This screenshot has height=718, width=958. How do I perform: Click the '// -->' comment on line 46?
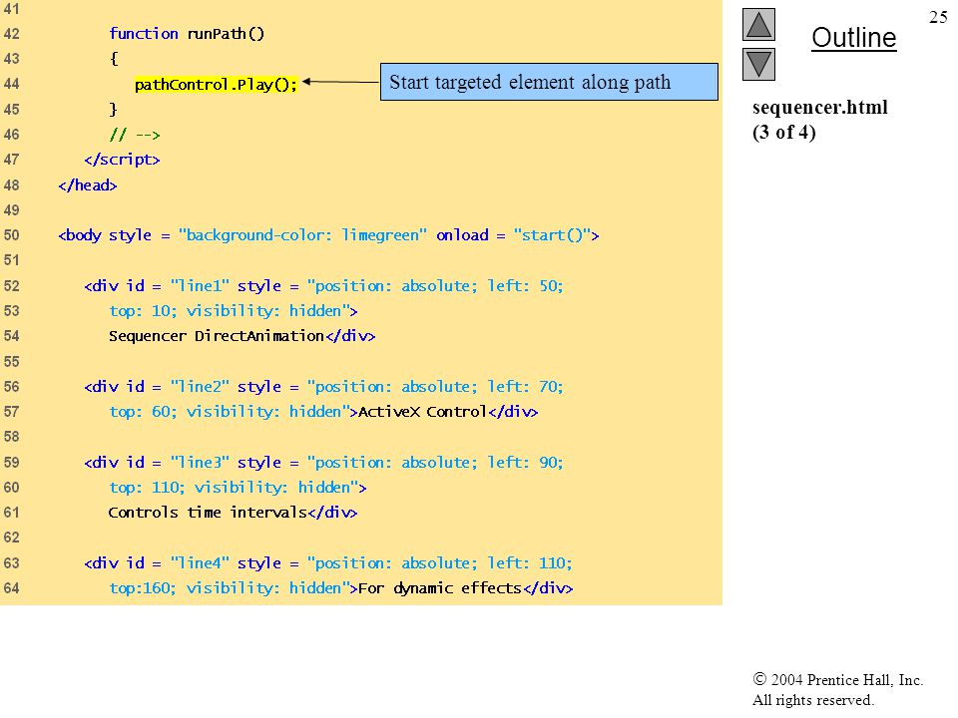(135, 135)
